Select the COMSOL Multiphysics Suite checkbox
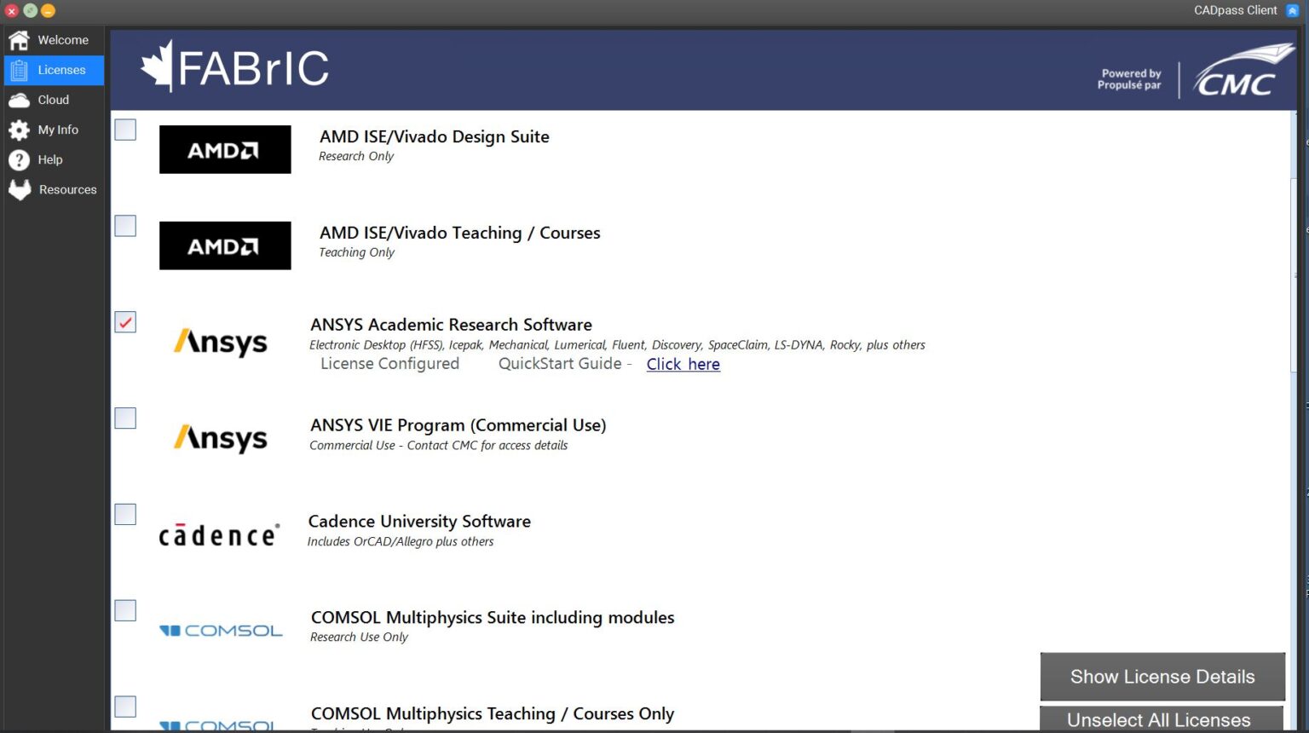Screen dimensions: 1309x733 (x=124, y=610)
